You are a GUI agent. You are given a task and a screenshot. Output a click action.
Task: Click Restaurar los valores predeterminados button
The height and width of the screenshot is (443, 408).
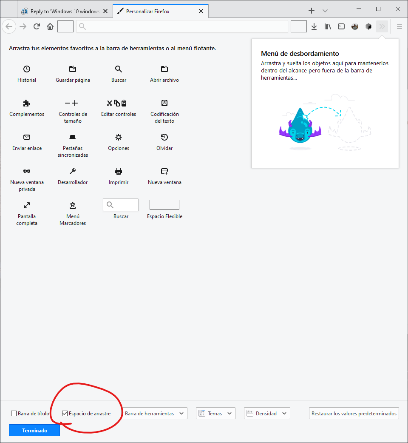[x=354, y=413]
